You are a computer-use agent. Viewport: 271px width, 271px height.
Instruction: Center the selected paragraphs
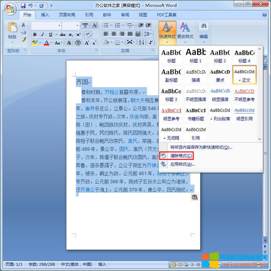[x=114, y=34]
